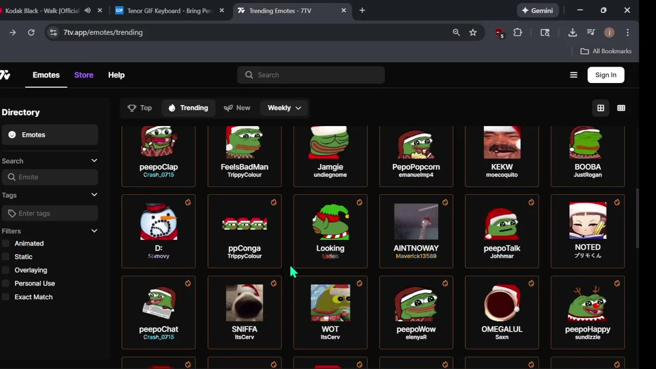Click the 7TV logo icon
This screenshot has height=369, width=656.
click(x=5, y=75)
